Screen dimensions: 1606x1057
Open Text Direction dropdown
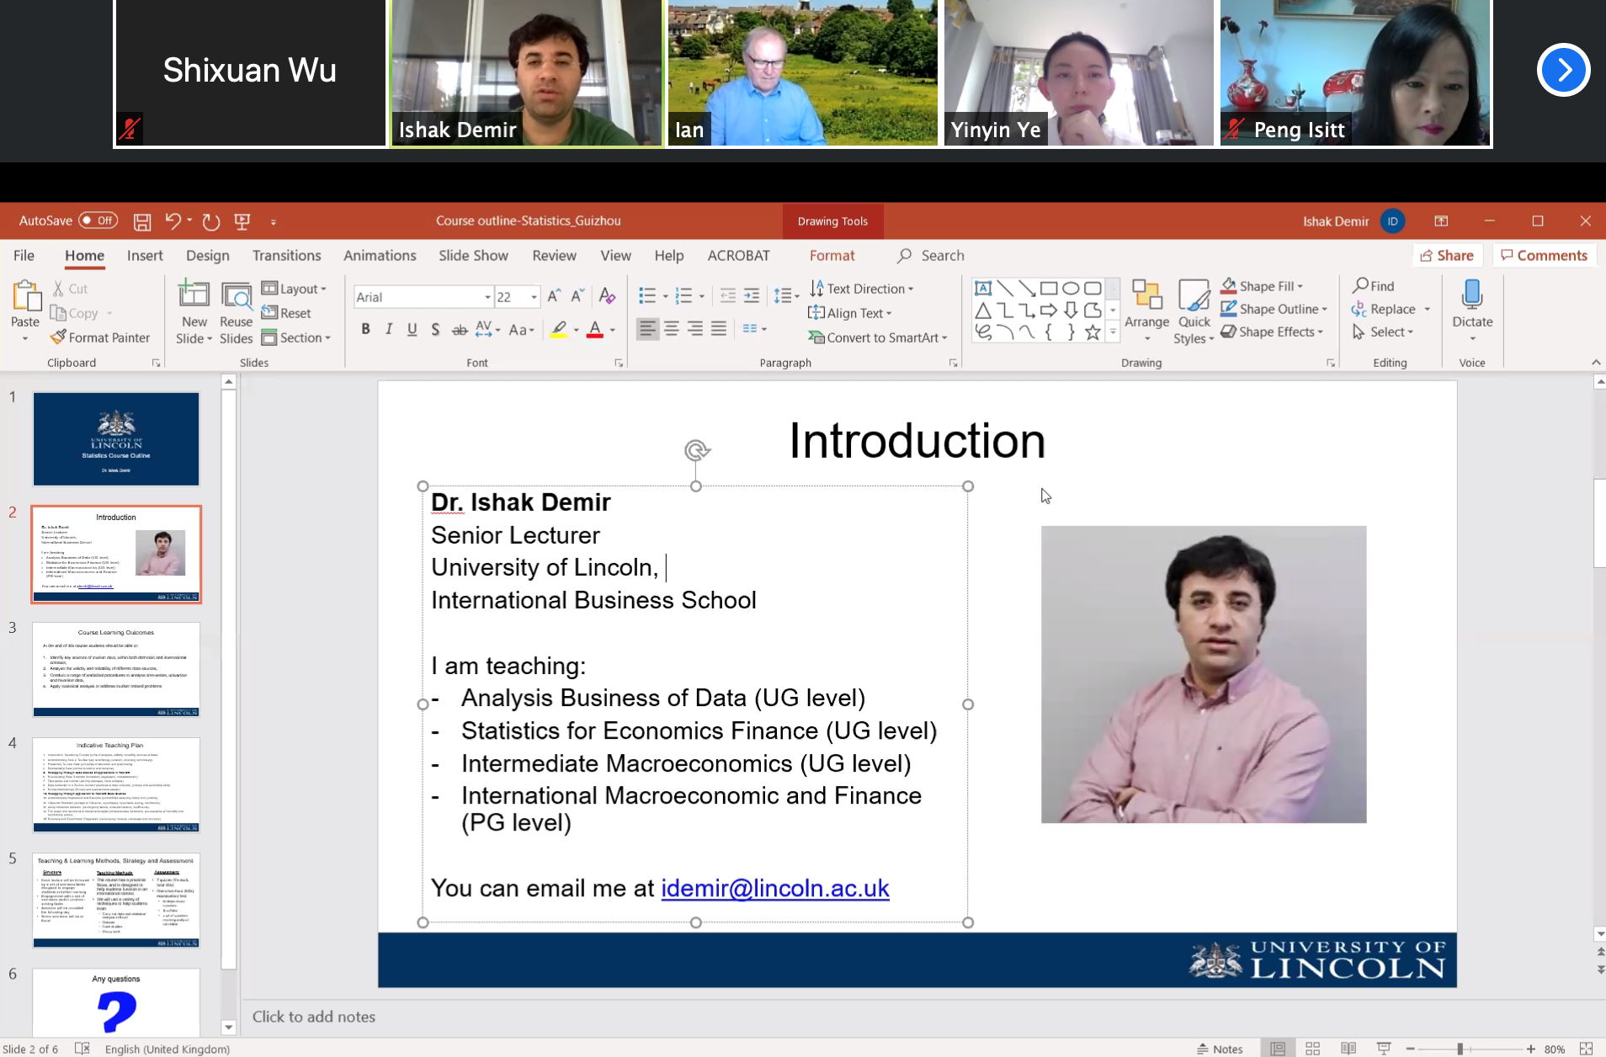[x=862, y=289]
